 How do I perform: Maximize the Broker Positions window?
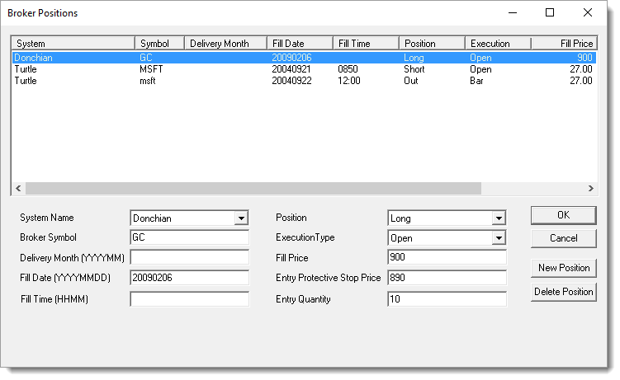pos(551,13)
